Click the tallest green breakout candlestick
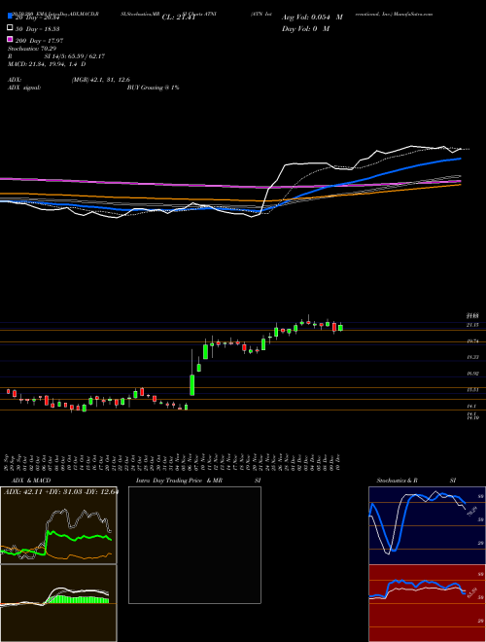The height and width of the screenshot is (642, 486). click(x=192, y=384)
